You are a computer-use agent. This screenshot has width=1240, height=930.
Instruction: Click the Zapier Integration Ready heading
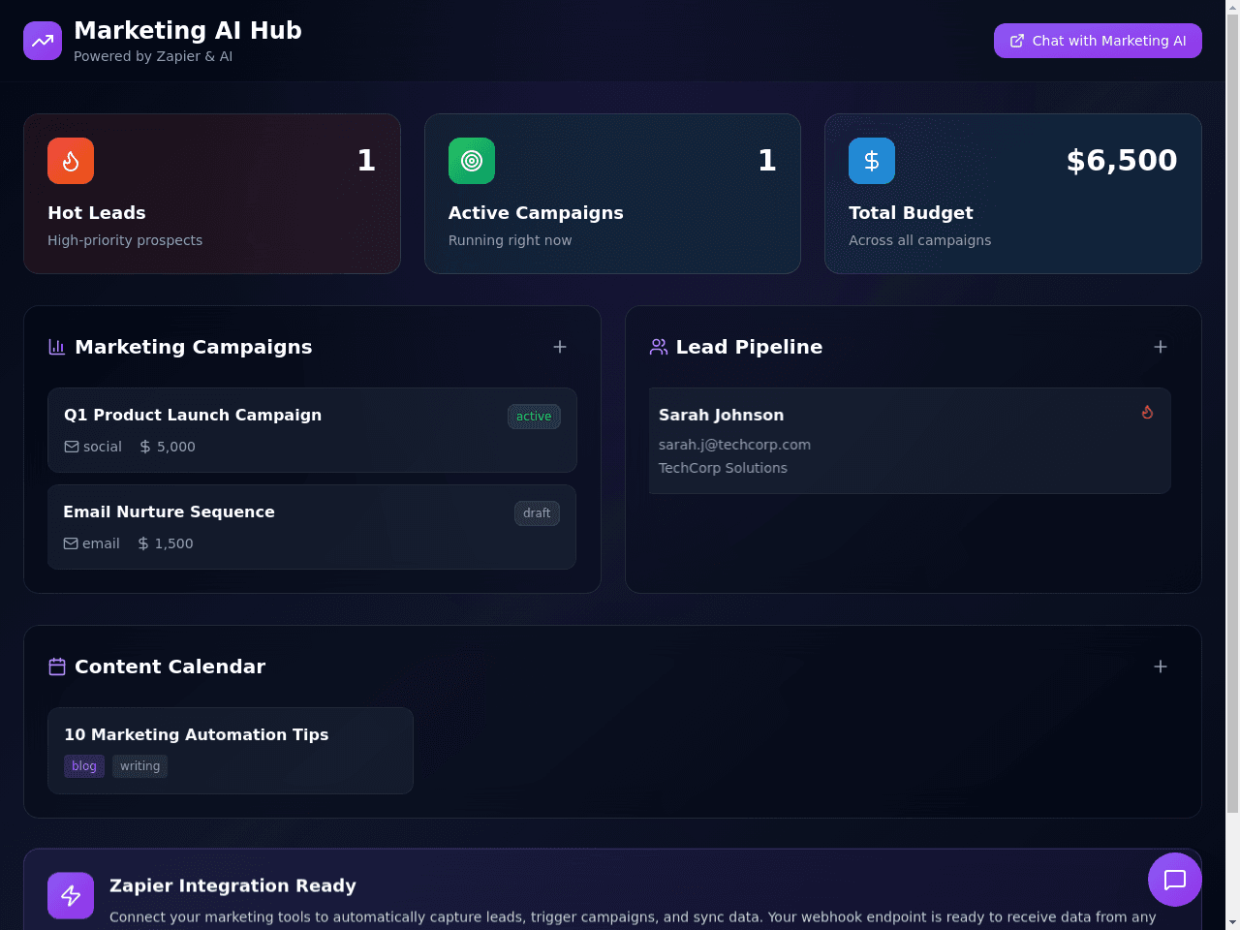click(x=232, y=885)
